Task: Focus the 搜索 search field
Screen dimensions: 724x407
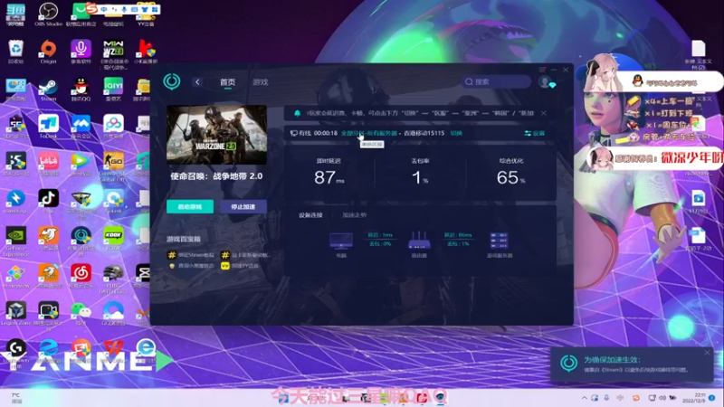Action: tap(496, 81)
